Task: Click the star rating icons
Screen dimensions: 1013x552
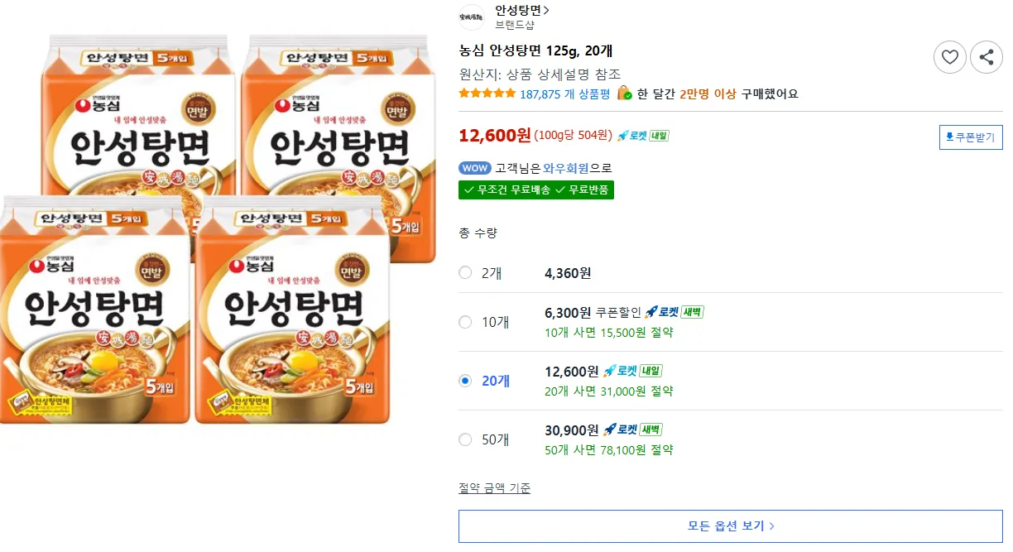Action: tap(487, 94)
